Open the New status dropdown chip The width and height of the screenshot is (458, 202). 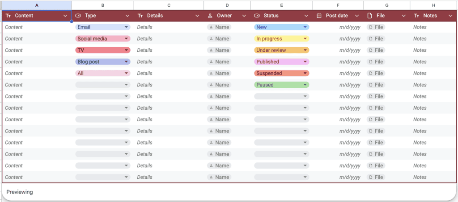282,27
